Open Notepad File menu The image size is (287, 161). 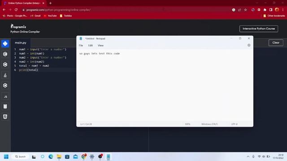pos(81,46)
